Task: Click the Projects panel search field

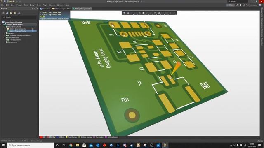Action: pyautogui.click(x=19, y=17)
